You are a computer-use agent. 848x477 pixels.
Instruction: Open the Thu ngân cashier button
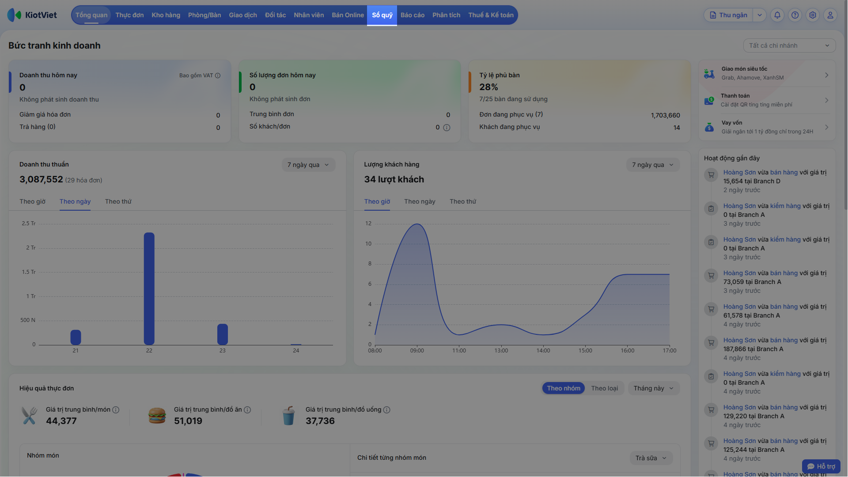tap(729, 15)
